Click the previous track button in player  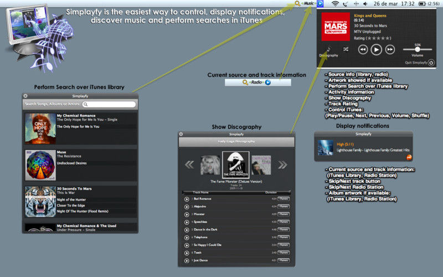(x=363, y=50)
